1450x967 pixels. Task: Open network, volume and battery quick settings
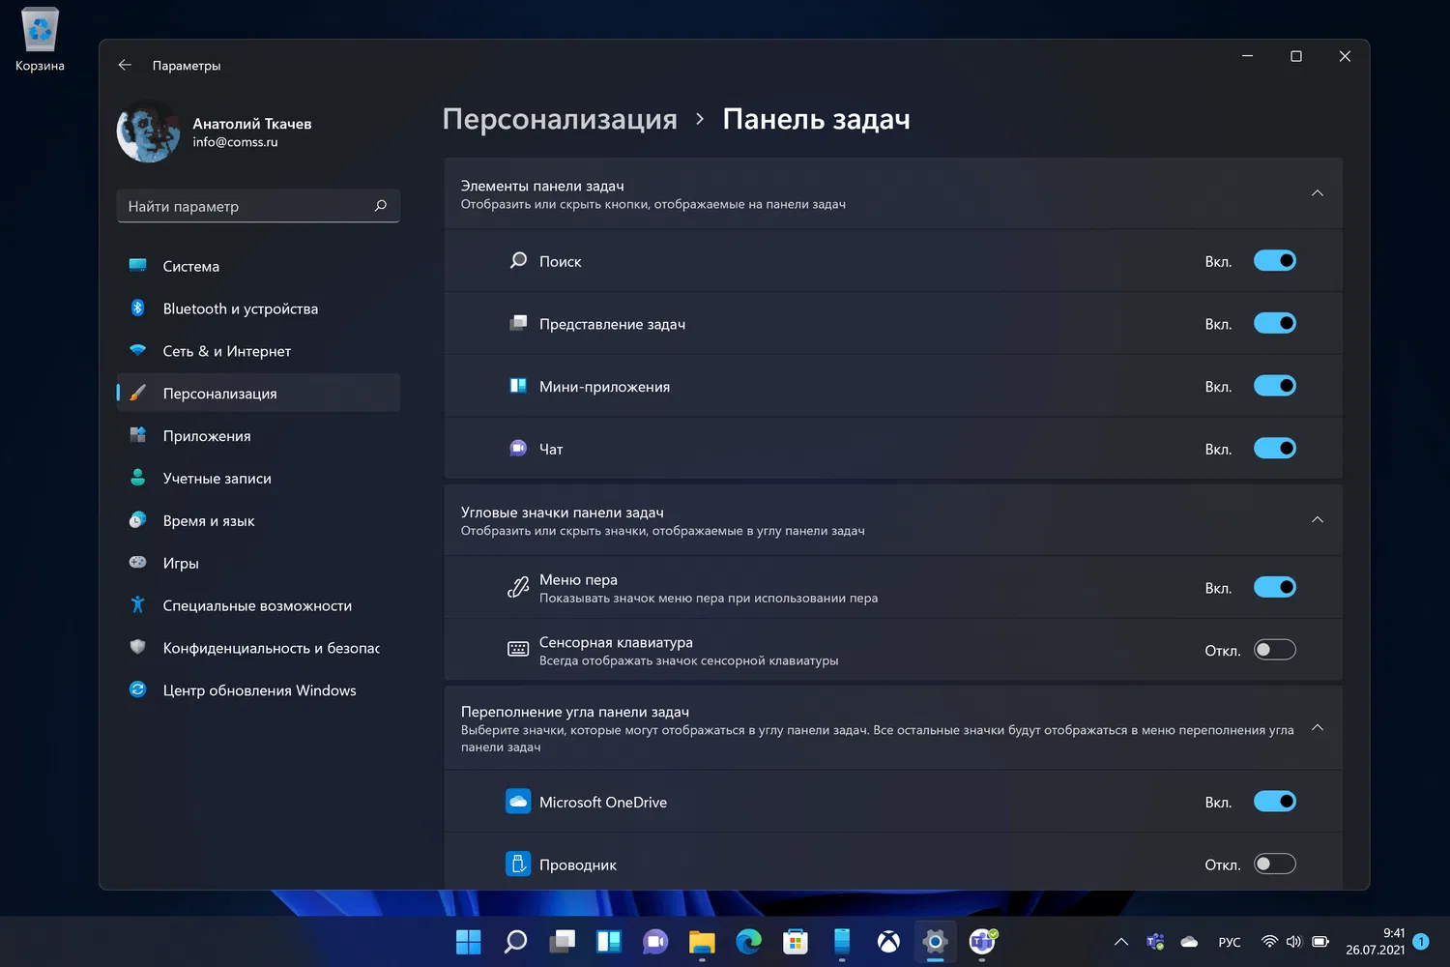click(x=1295, y=942)
